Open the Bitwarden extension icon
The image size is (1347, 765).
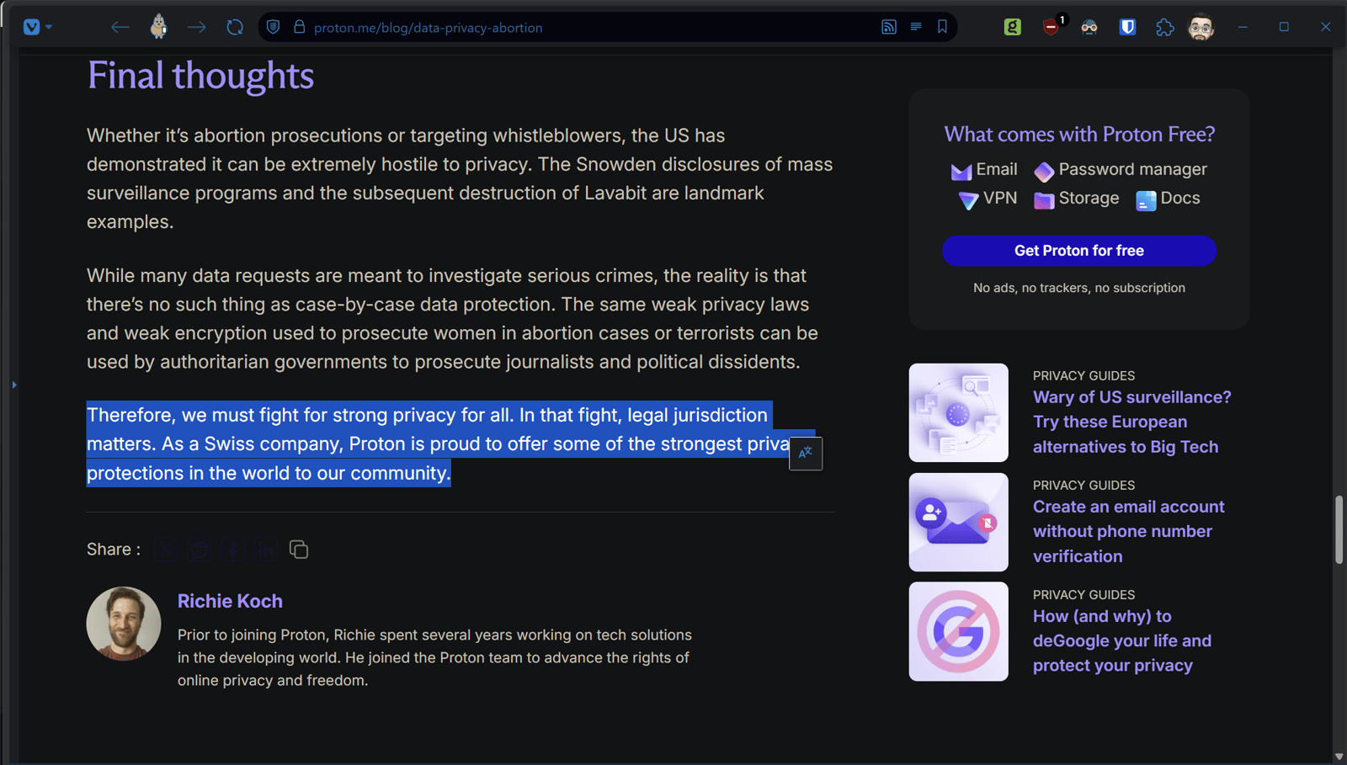pyautogui.click(x=1127, y=27)
